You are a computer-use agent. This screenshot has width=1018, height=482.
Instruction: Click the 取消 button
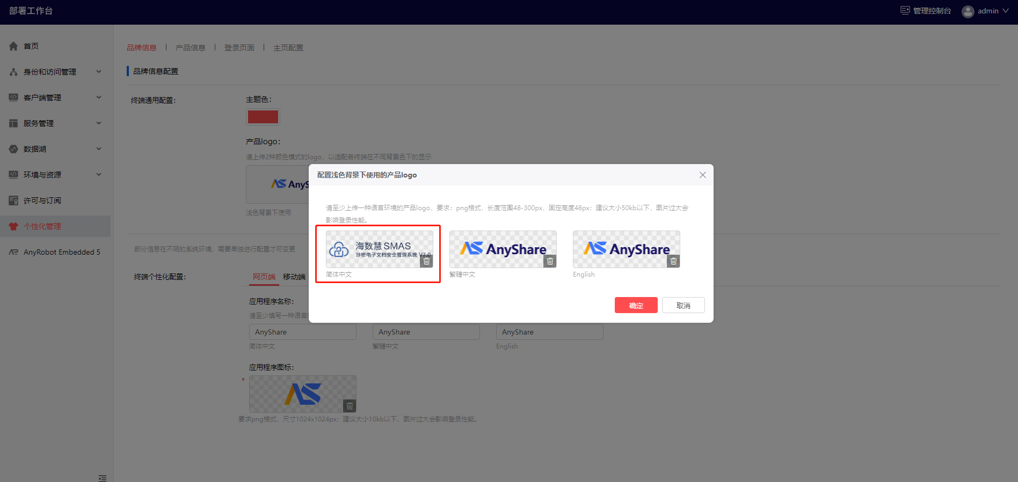[683, 305]
